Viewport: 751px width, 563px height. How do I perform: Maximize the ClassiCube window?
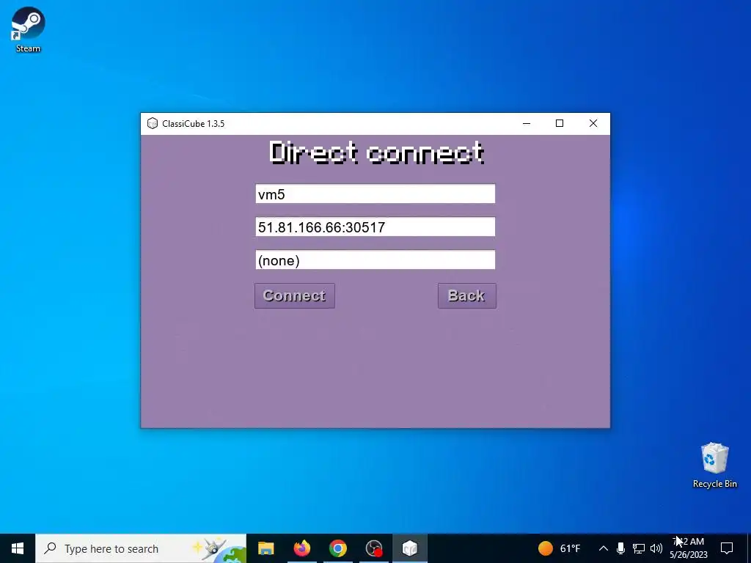point(560,123)
